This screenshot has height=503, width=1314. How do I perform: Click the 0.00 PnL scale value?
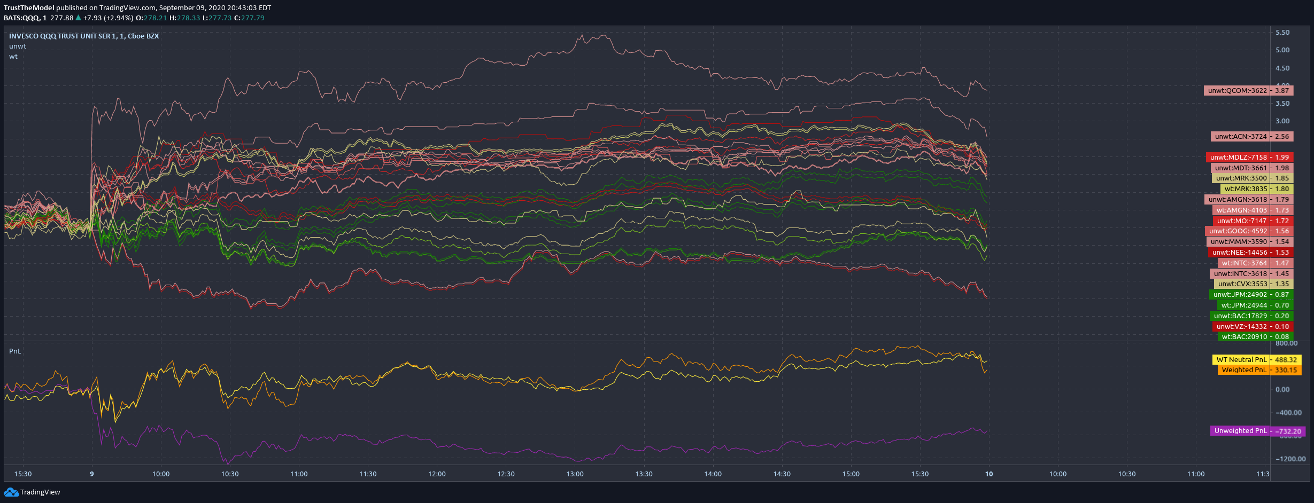1282,390
